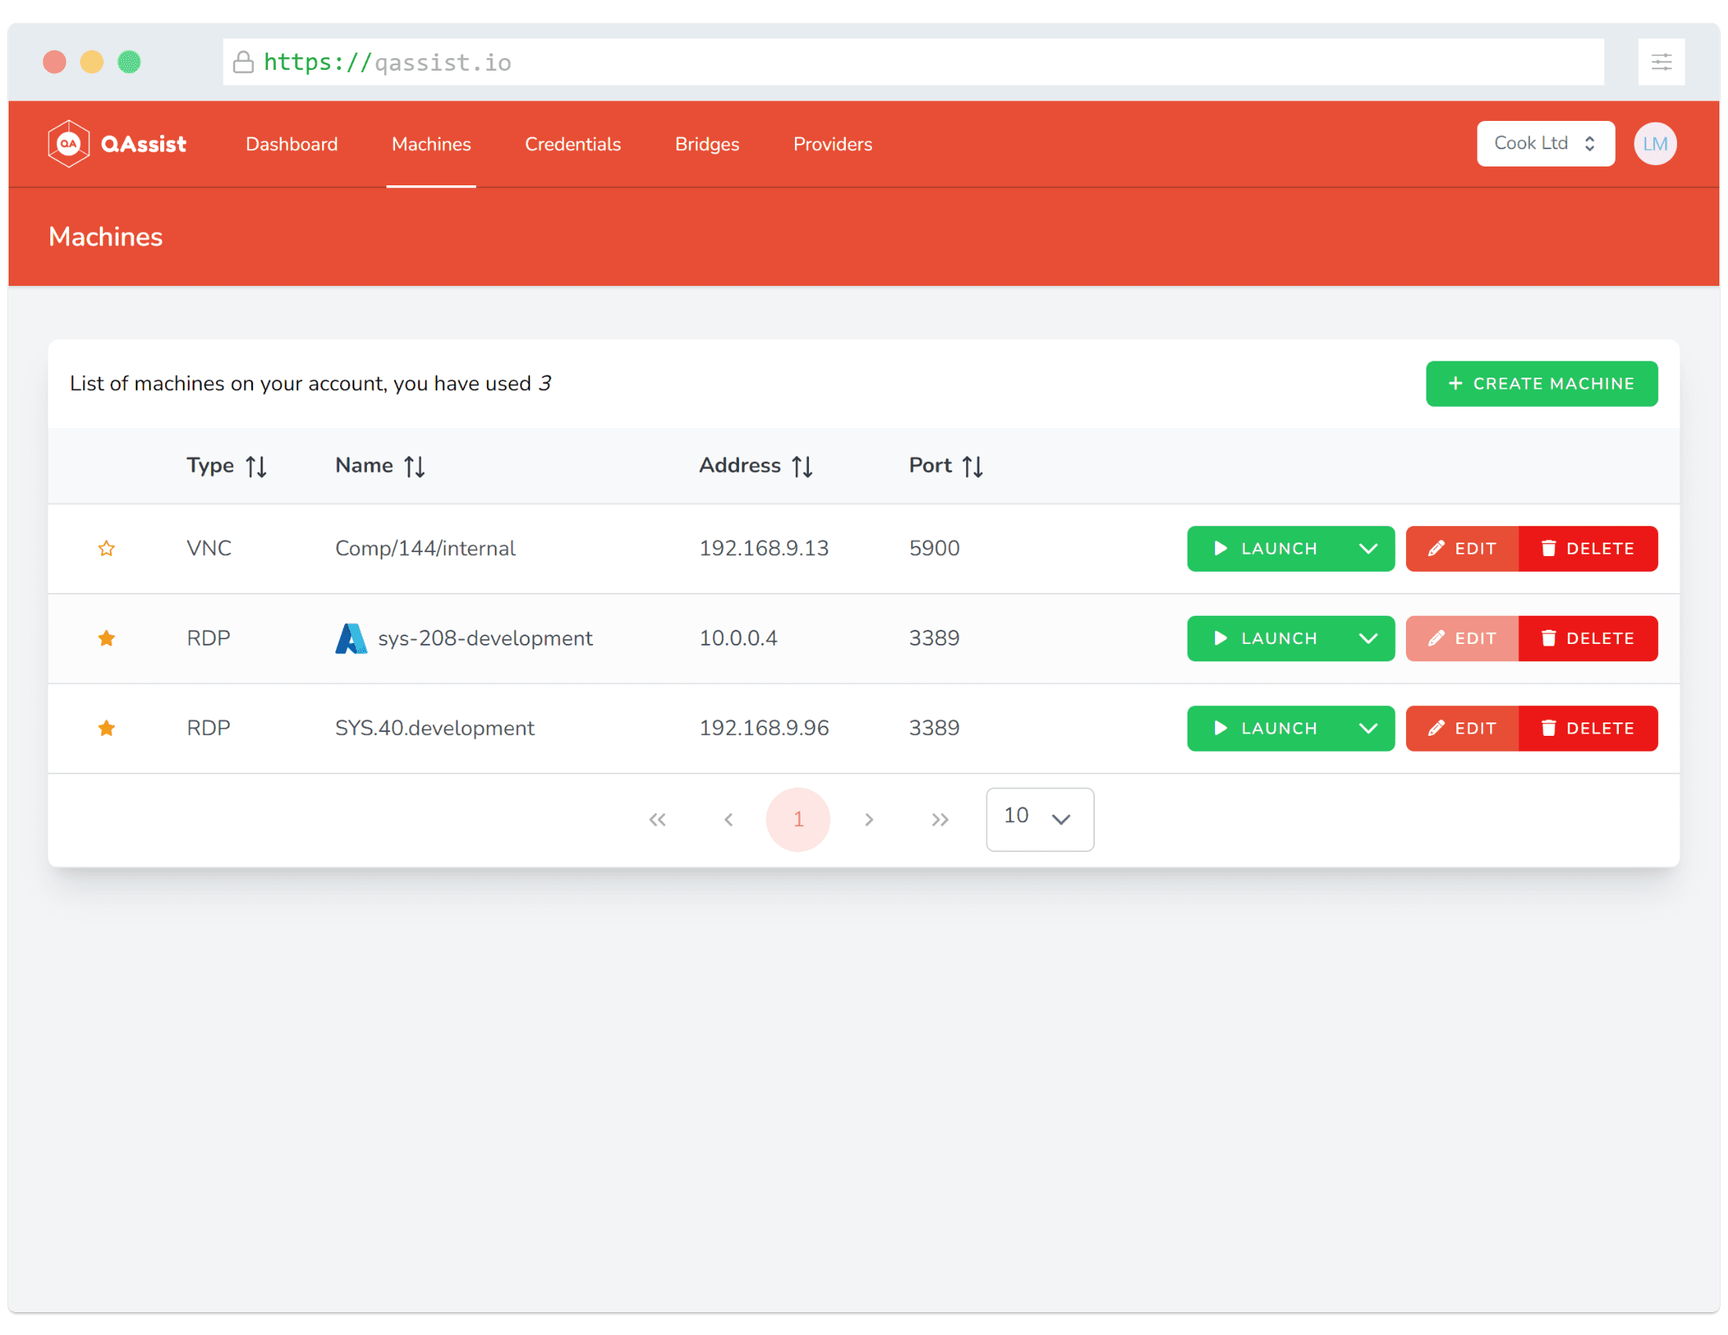Go to last page double-arrow
The image size is (1728, 1335).
pyautogui.click(x=939, y=819)
